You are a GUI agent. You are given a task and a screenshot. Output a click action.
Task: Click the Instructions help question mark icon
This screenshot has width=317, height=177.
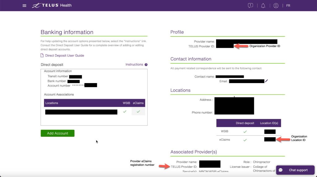[146, 65]
